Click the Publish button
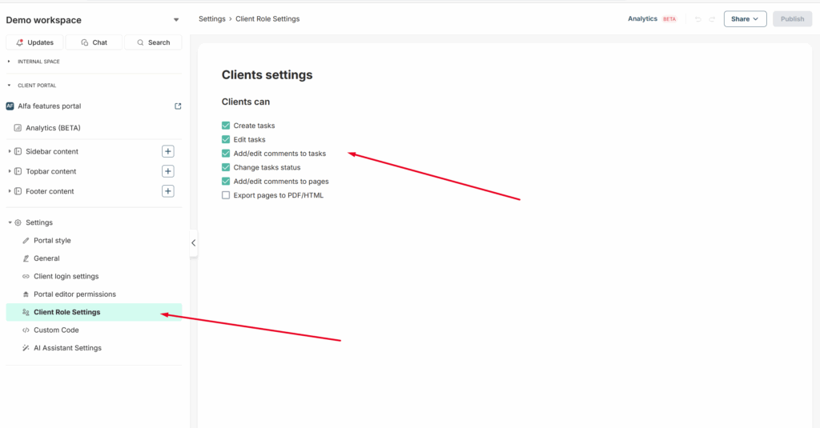Screen dimensions: 820x428 pos(792,19)
